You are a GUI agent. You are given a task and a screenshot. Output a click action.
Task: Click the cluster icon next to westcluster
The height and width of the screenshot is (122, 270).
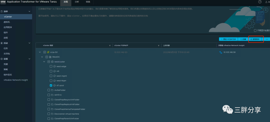52,61
